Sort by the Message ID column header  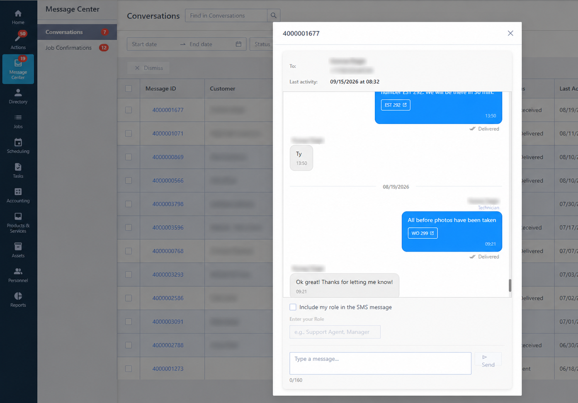[x=161, y=89]
